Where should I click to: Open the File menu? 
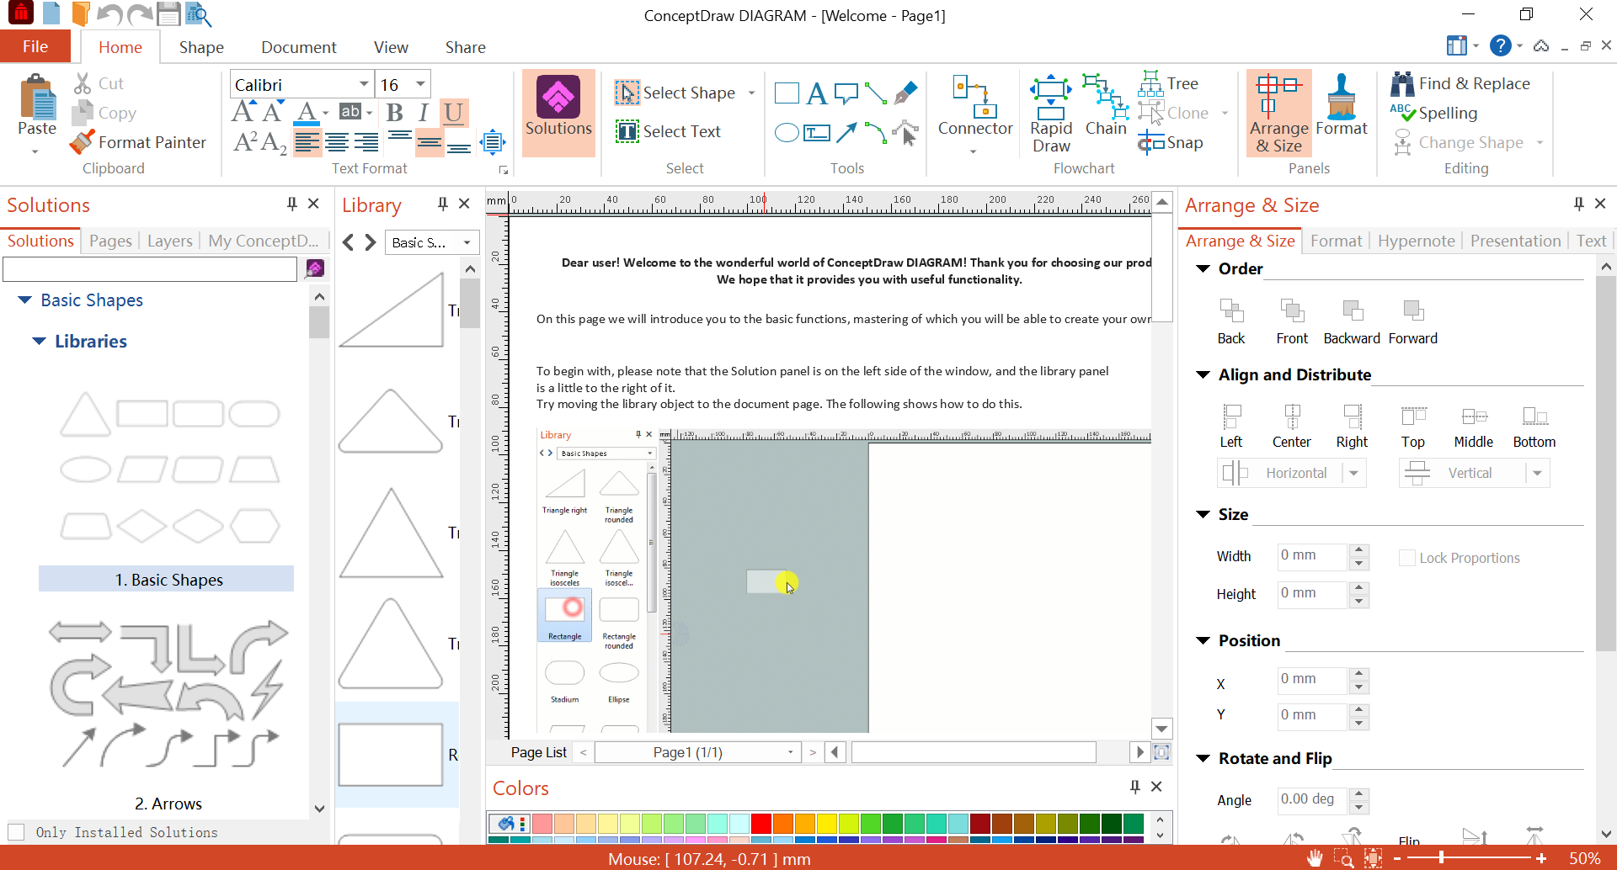(35, 47)
